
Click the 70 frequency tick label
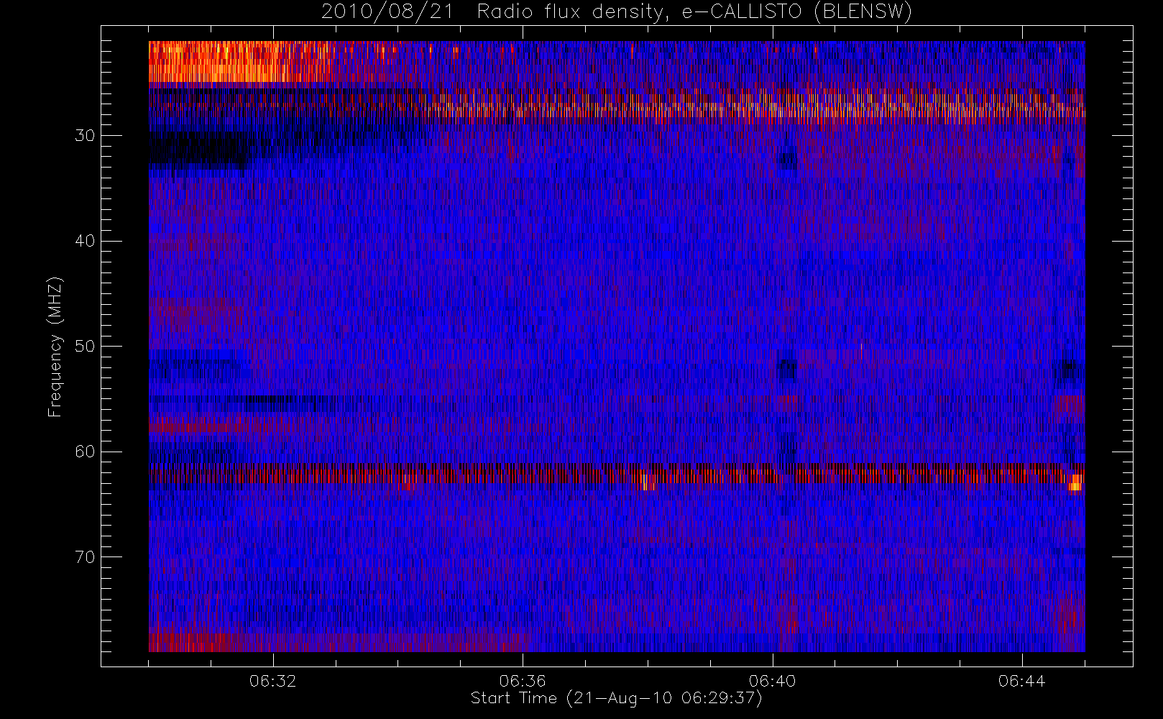pyautogui.click(x=85, y=557)
